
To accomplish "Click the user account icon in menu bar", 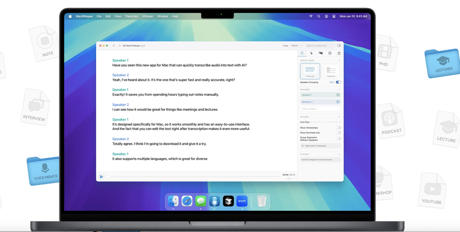I will pos(326,17).
